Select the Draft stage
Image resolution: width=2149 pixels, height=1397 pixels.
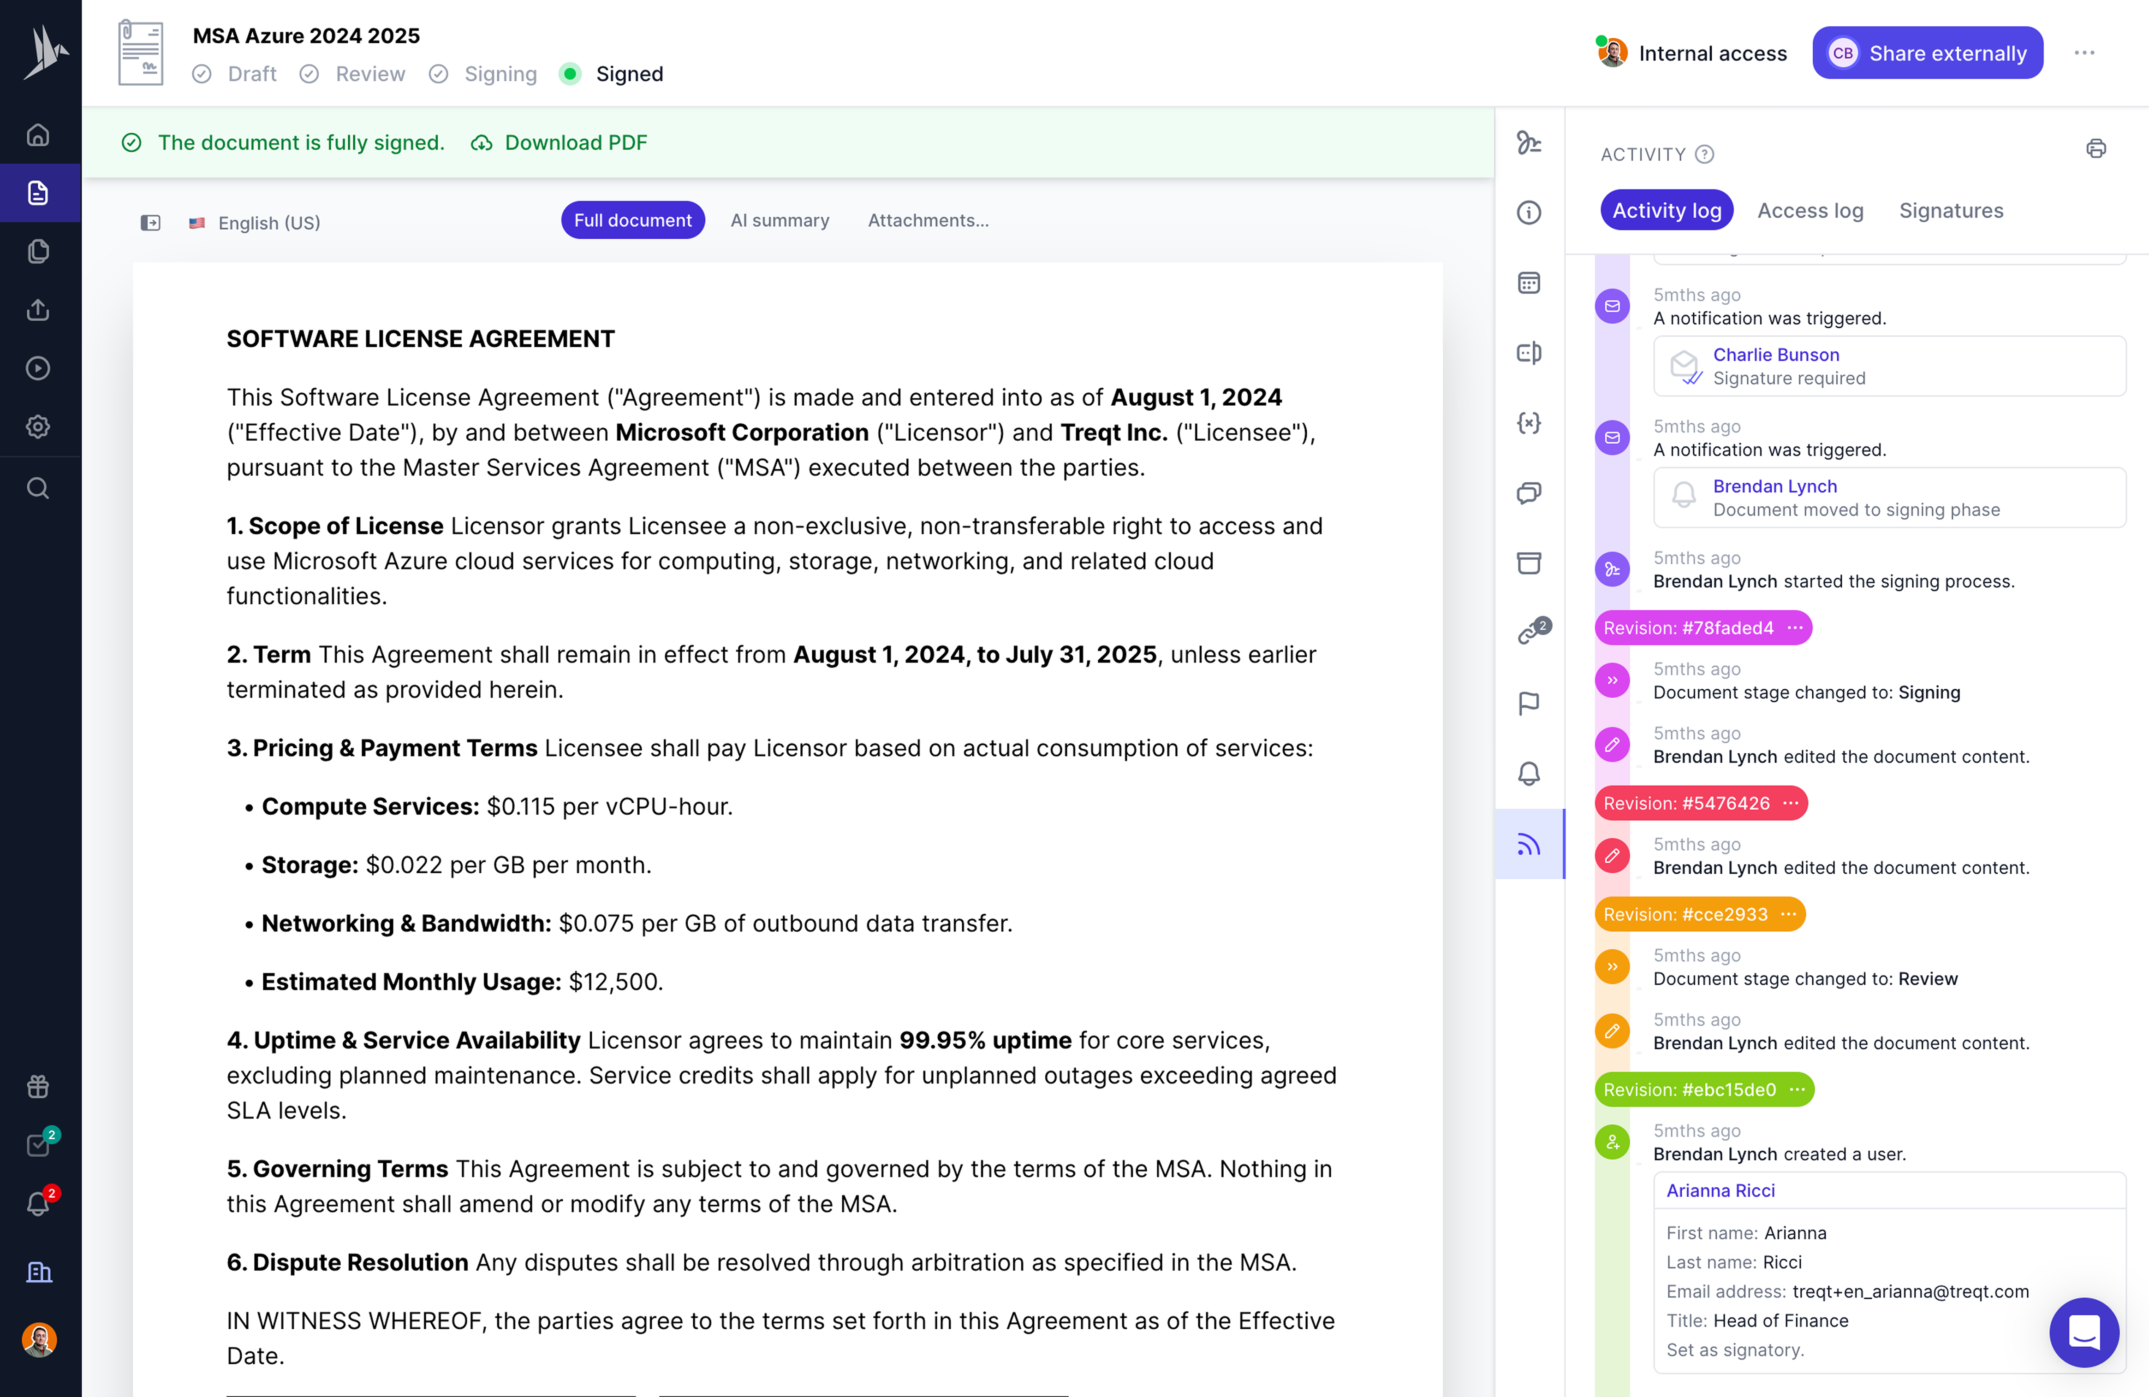pyautogui.click(x=235, y=74)
